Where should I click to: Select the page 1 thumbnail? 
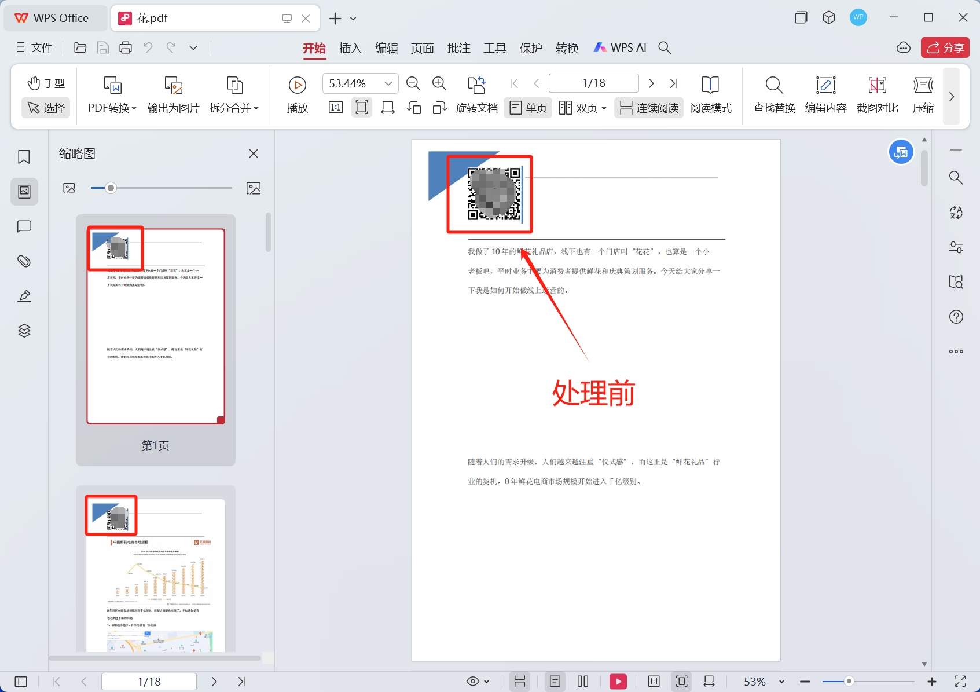(x=156, y=326)
